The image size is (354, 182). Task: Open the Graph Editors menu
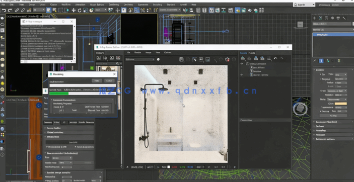[x=96, y=5]
